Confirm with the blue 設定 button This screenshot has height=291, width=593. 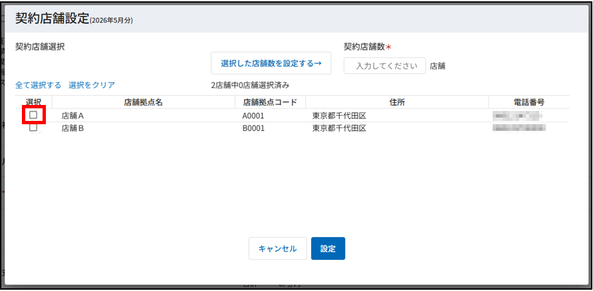coord(328,248)
